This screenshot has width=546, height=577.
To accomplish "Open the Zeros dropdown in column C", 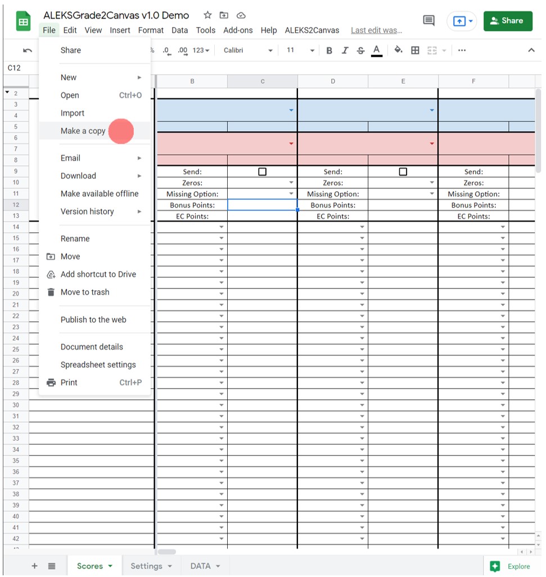I will pyautogui.click(x=291, y=183).
